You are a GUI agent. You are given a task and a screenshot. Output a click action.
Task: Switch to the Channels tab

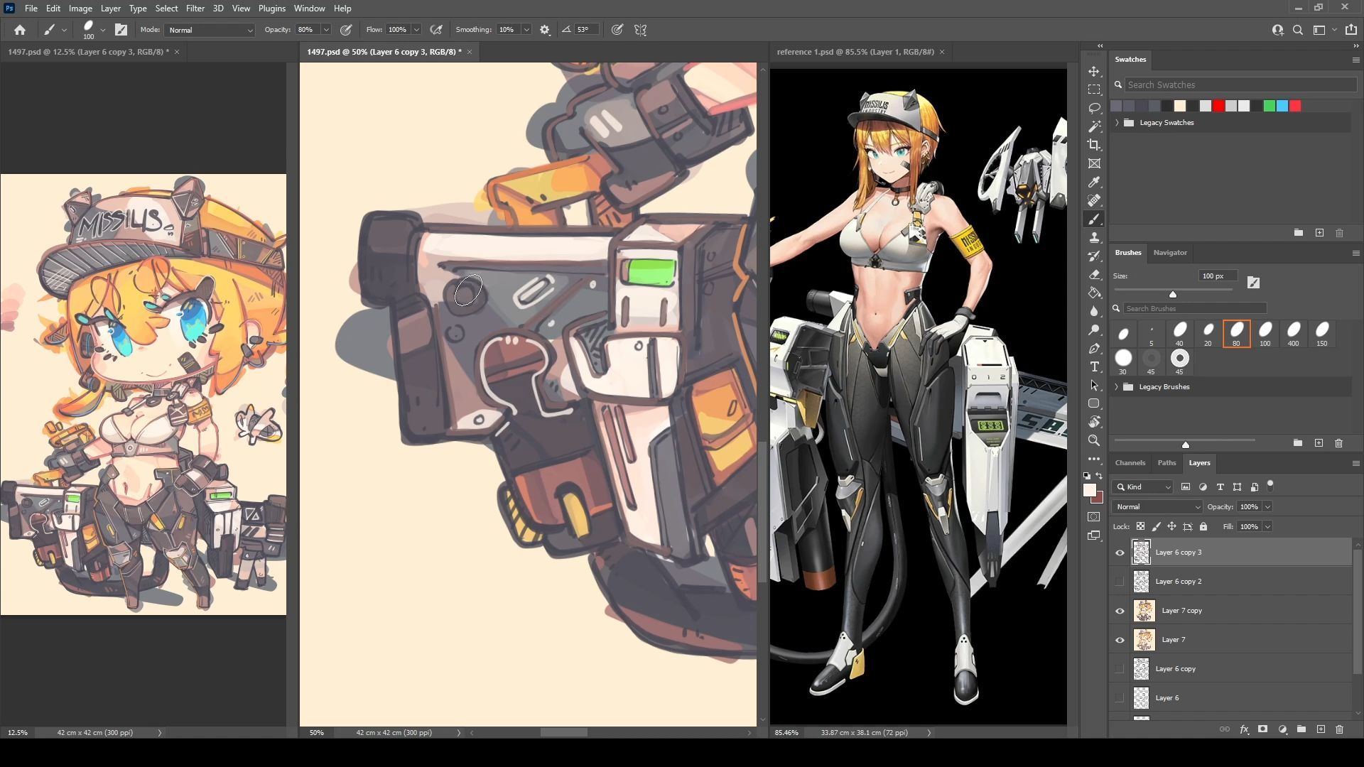point(1130,463)
